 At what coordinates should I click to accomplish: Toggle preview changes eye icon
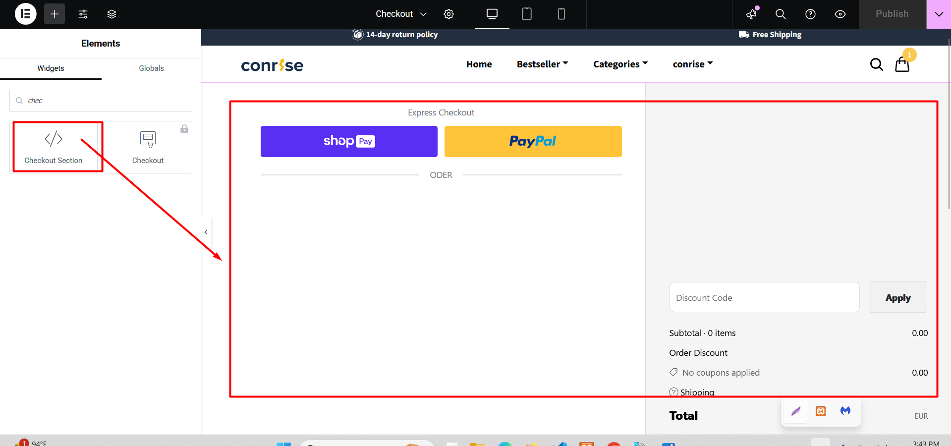(840, 14)
